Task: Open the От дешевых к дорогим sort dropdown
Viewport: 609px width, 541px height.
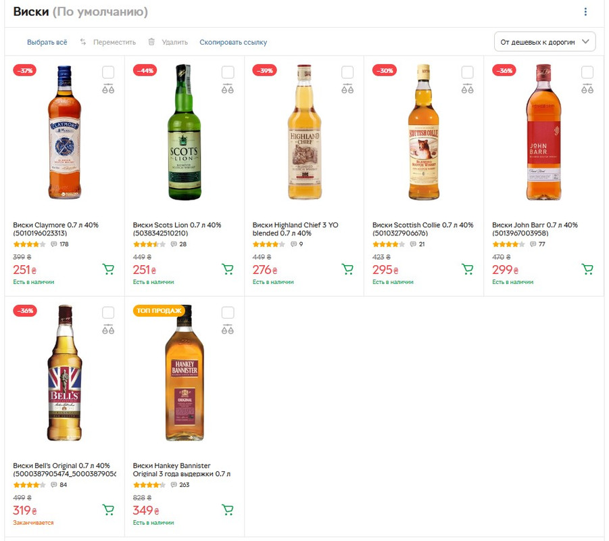Action: coord(545,41)
